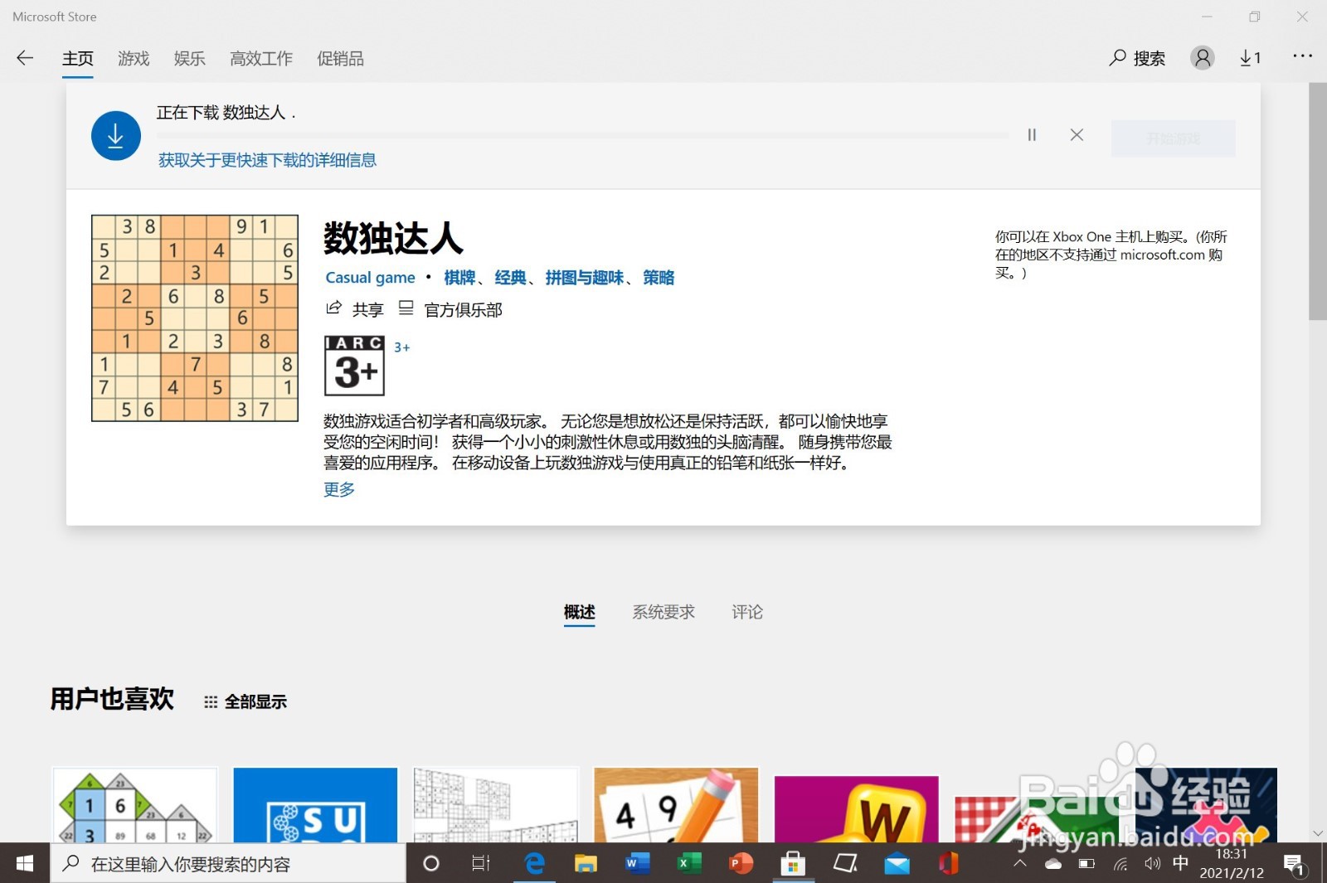Click the Microsoft Store taskbar icon
Image resolution: width=1327 pixels, height=883 pixels.
click(793, 864)
